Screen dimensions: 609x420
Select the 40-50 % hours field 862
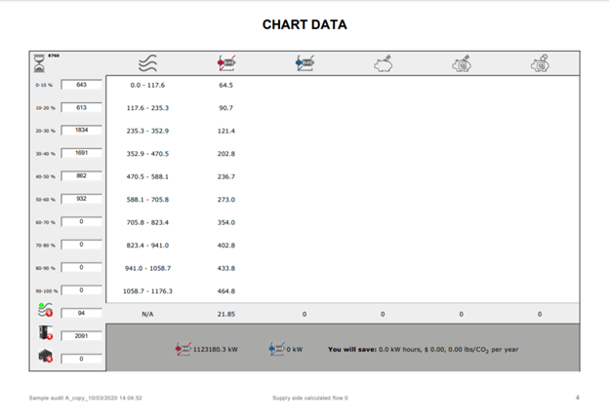click(82, 176)
